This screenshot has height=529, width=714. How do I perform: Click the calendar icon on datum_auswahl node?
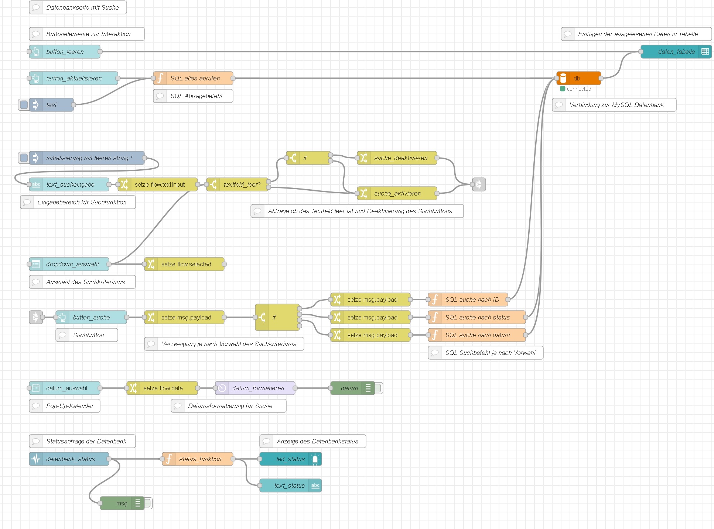coord(36,388)
